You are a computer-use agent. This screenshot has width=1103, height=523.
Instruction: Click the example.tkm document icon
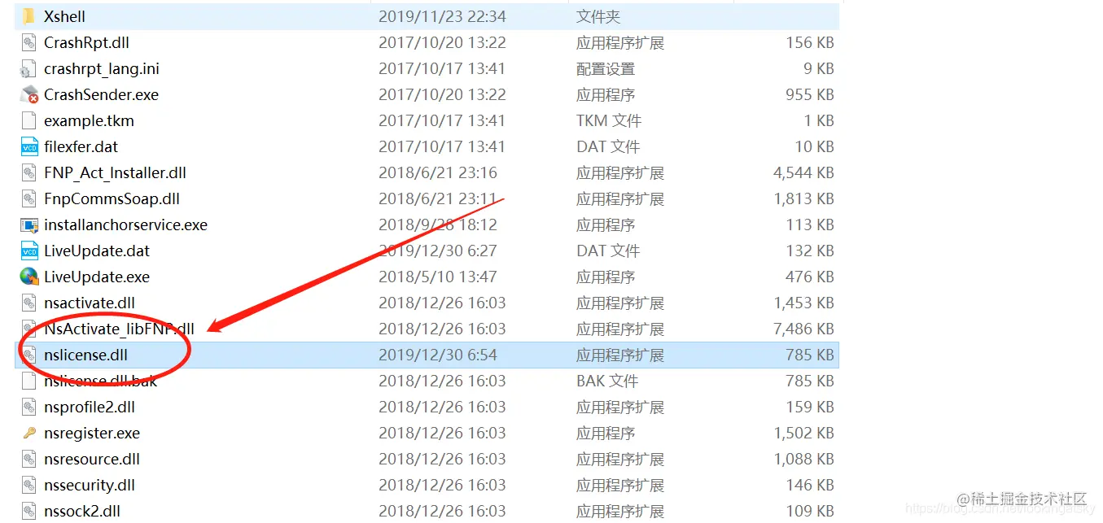28,120
